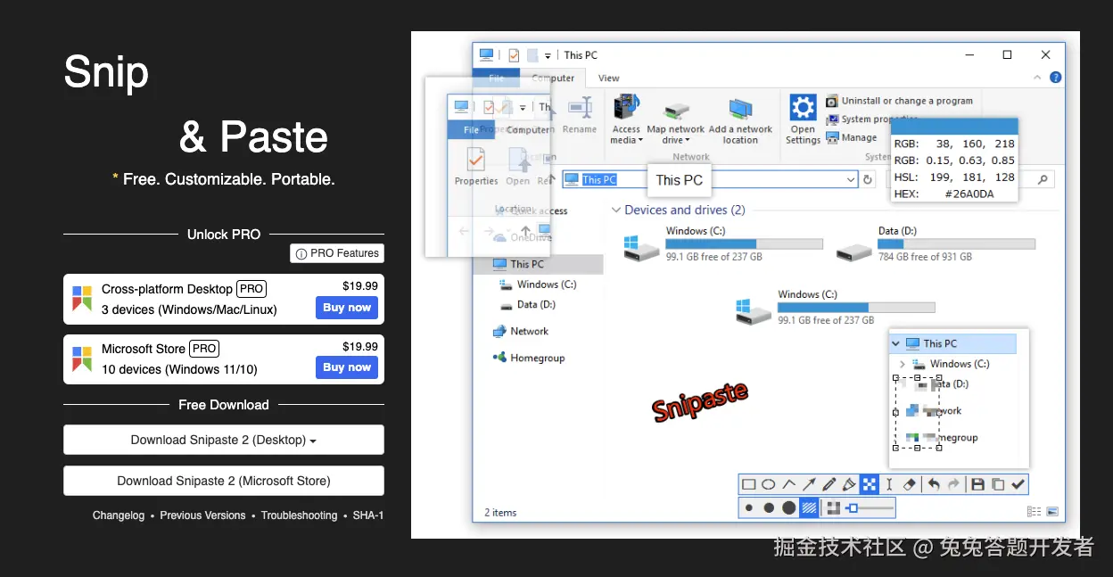
Task: Click Add a network location icon
Action: pyautogui.click(x=740, y=110)
